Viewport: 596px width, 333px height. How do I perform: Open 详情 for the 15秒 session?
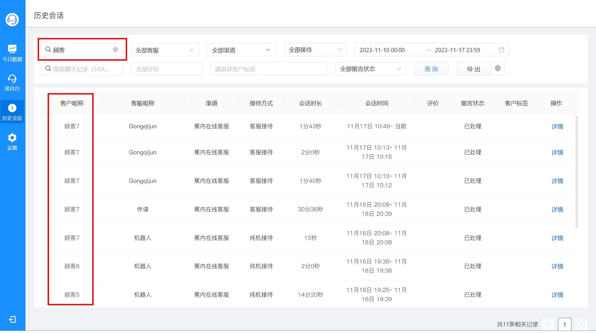(x=558, y=238)
